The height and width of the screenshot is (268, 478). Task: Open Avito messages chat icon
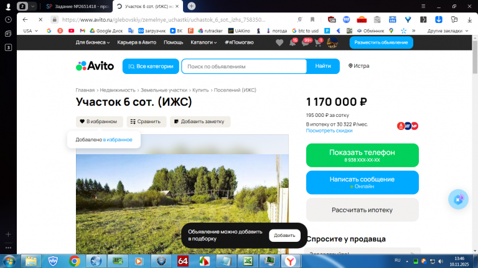[306, 42]
